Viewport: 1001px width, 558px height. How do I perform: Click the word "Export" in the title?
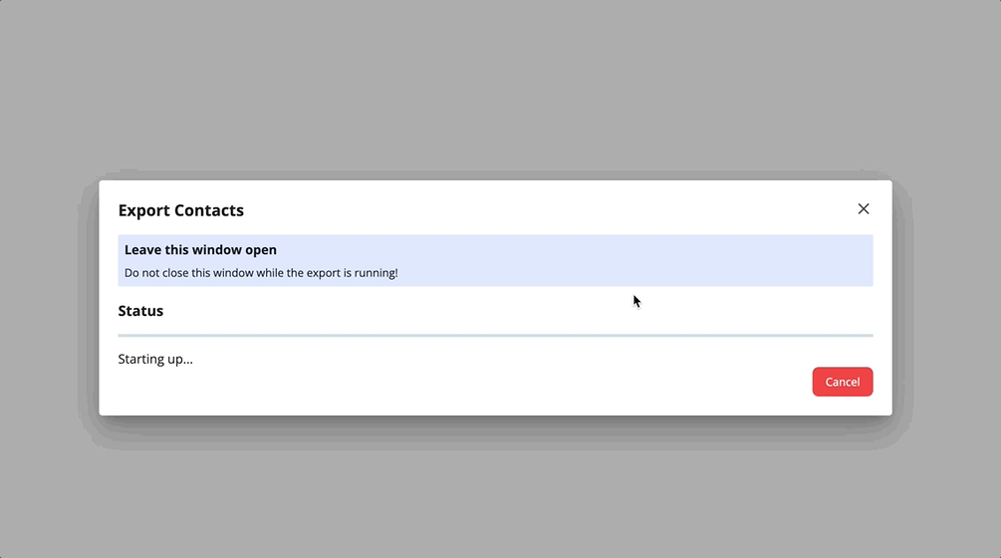pyautogui.click(x=143, y=210)
